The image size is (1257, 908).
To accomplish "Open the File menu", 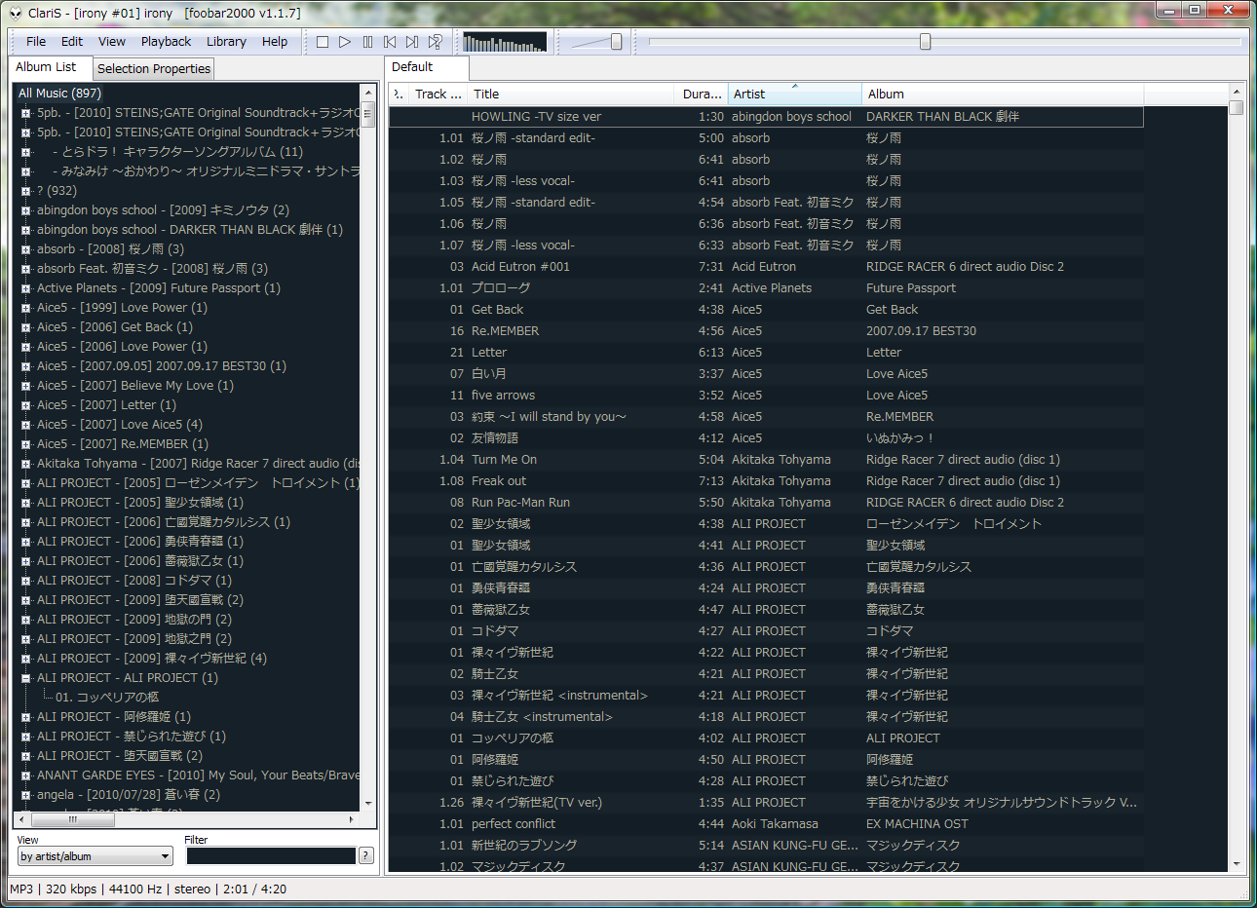I will (x=36, y=42).
